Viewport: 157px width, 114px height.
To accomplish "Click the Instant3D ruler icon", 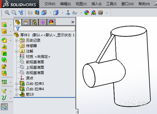I will pos(4,107).
